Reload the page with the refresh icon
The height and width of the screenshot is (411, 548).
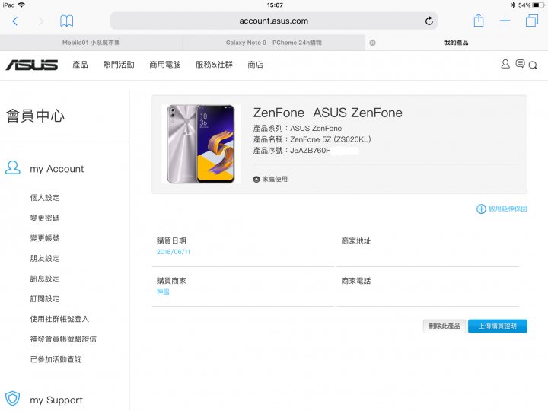[429, 21]
